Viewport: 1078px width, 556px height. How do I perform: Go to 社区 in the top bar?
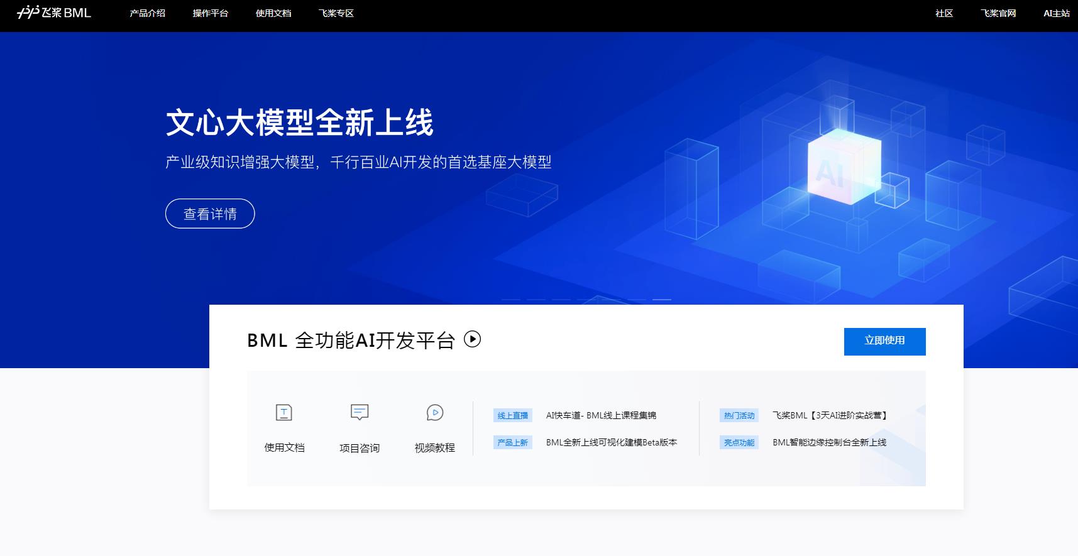pyautogui.click(x=944, y=13)
